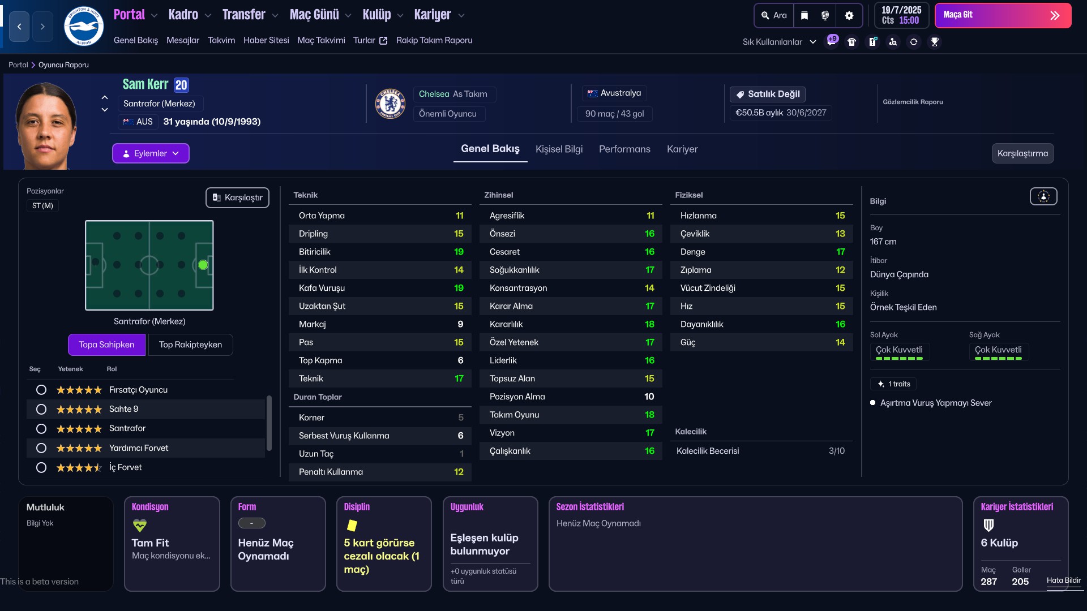Open the Transfer menu dropdown
The height and width of the screenshot is (611, 1087).
coord(250,15)
